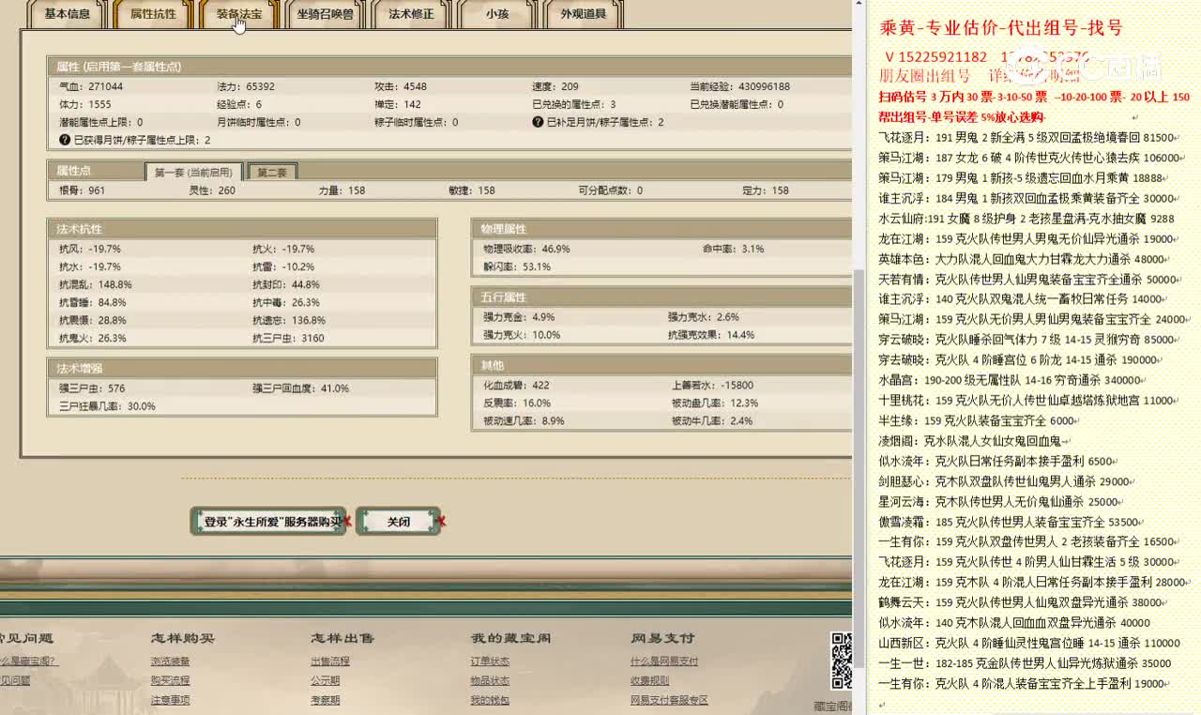This screenshot has height=715, width=1201.
Task: Click the 五行属性 section header
Action: click(661, 297)
